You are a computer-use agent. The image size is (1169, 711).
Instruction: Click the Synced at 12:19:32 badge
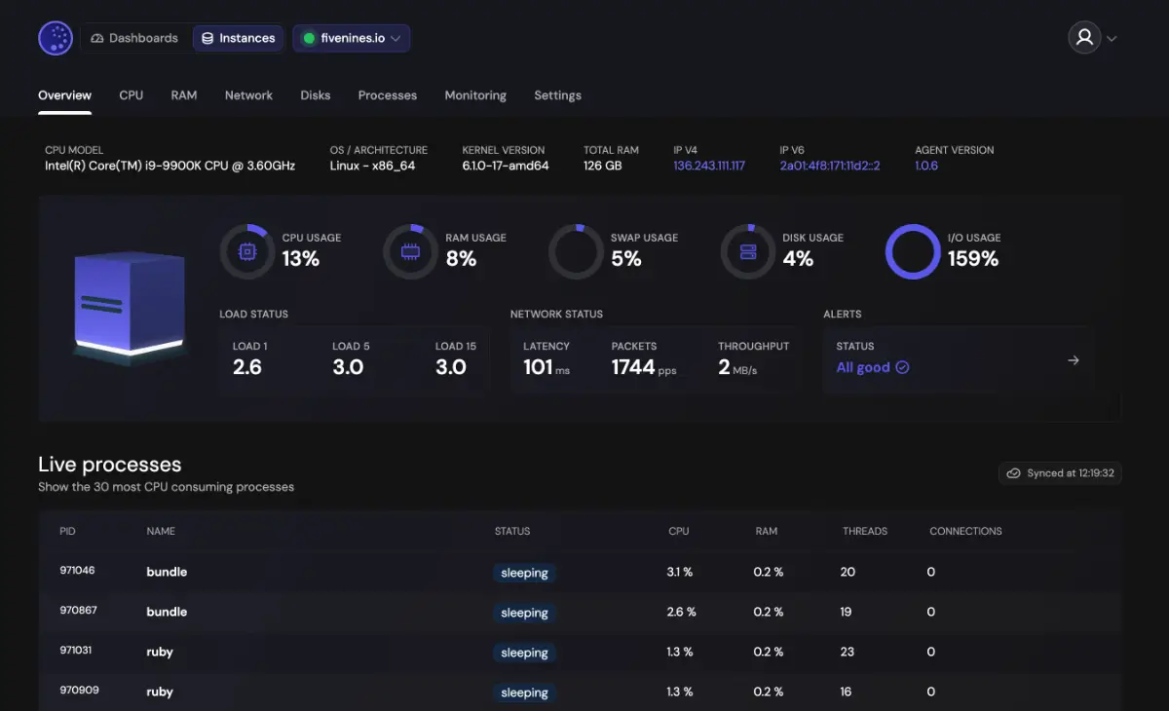(1060, 473)
